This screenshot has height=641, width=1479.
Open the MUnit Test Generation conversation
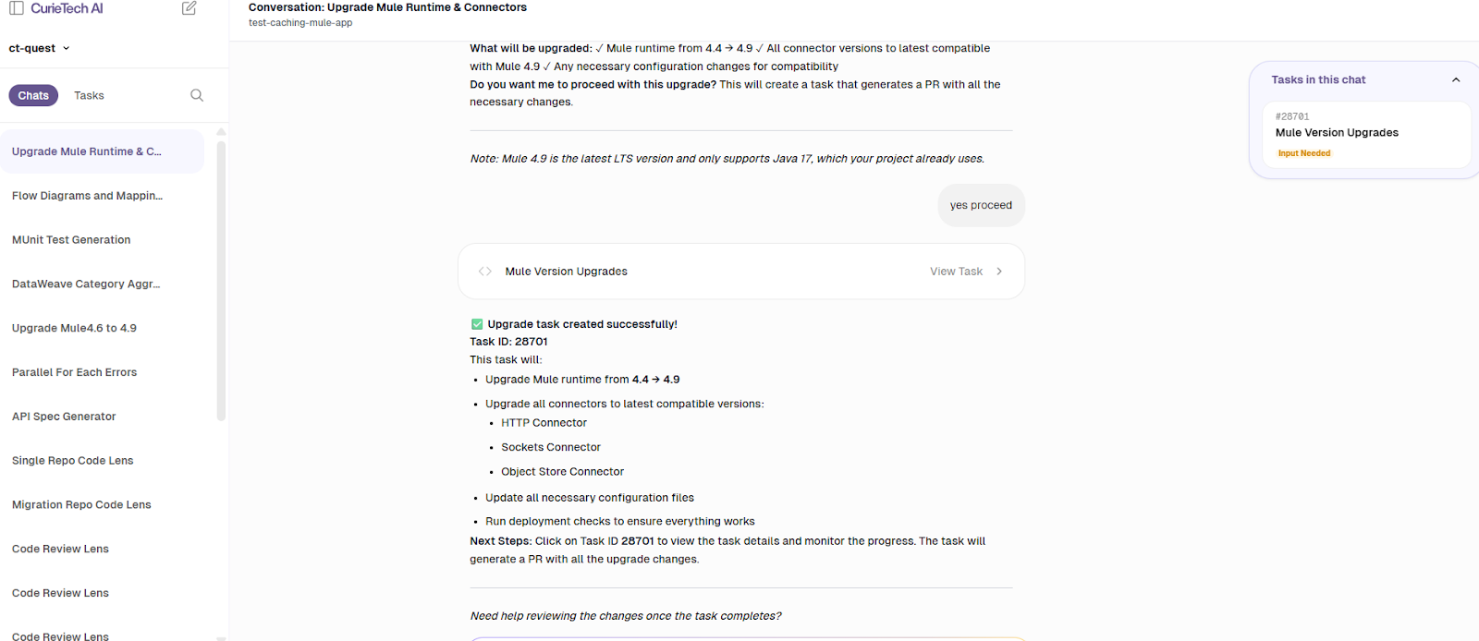[71, 239]
